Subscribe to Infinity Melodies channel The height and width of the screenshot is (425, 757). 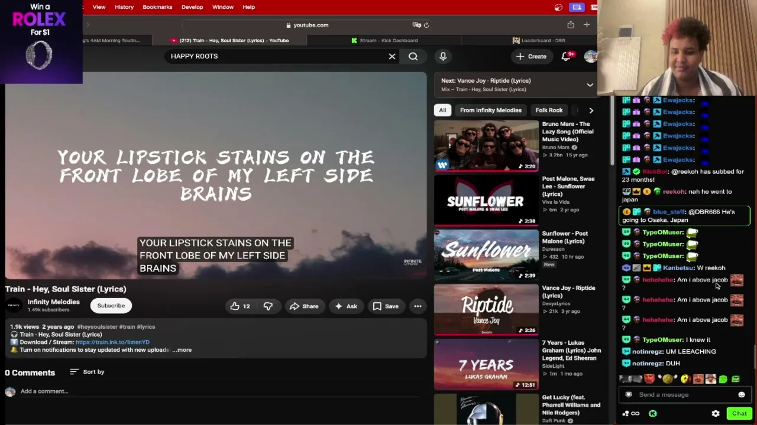click(111, 305)
